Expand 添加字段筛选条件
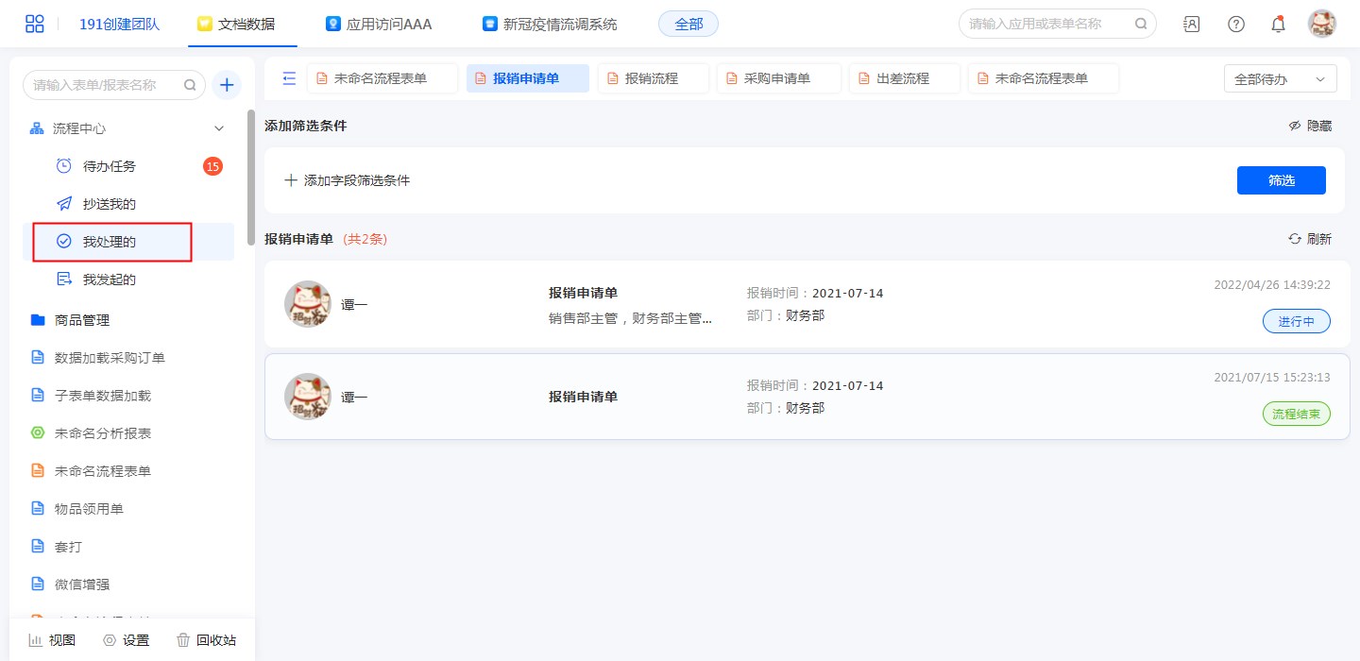Screen dimensions: 1360x661 (x=348, y=180)
